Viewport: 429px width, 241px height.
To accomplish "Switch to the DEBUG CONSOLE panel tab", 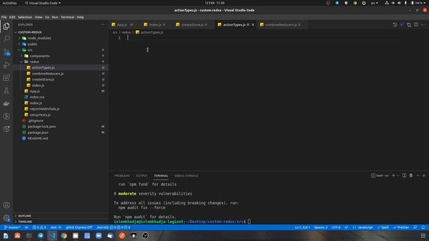I will [x=186, y=175].
